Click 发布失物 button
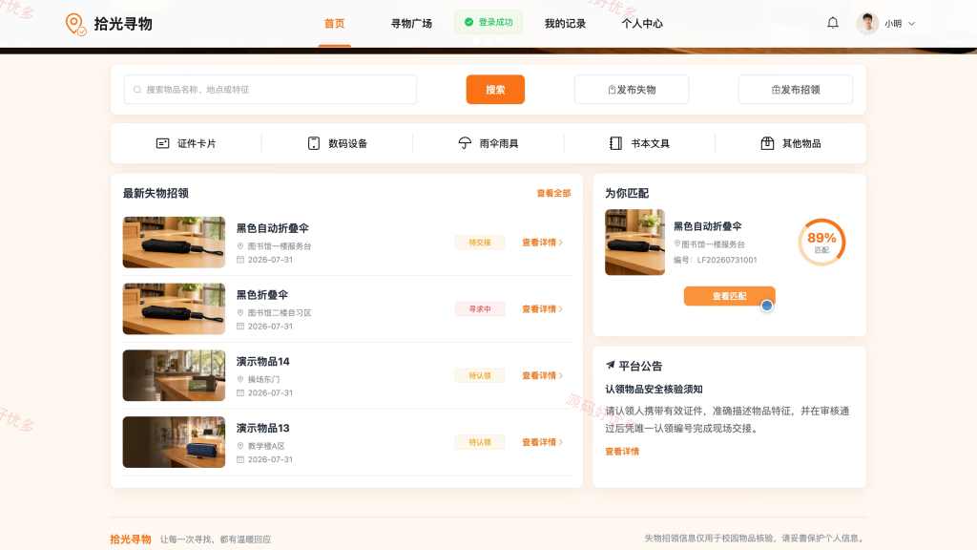Viewport: 977px width, 550px height. (x=632, y=90)
